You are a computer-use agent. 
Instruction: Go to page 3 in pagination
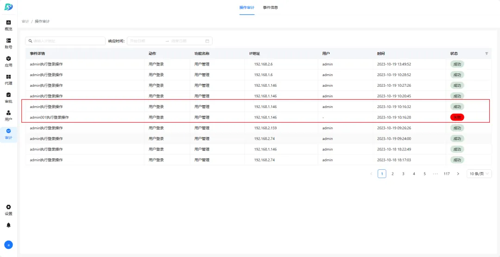pyautogui.click(x=403, y=174)
